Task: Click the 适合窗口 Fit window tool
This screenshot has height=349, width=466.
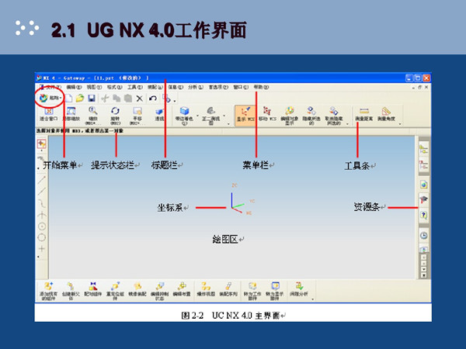Action: click(48, 115)
